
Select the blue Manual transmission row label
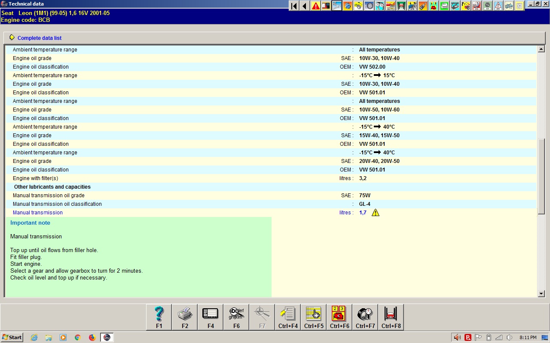pos(38,213)
